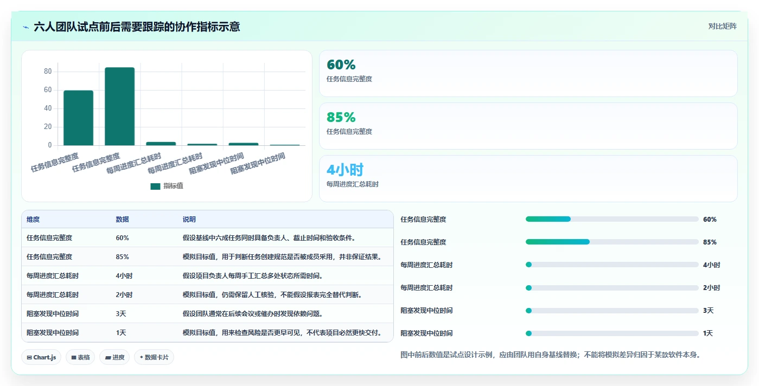Viewport: 759px width, 386px height.
Task: Click the description starting 模拟目标值，用来检查风险
Action: point(282,333)
